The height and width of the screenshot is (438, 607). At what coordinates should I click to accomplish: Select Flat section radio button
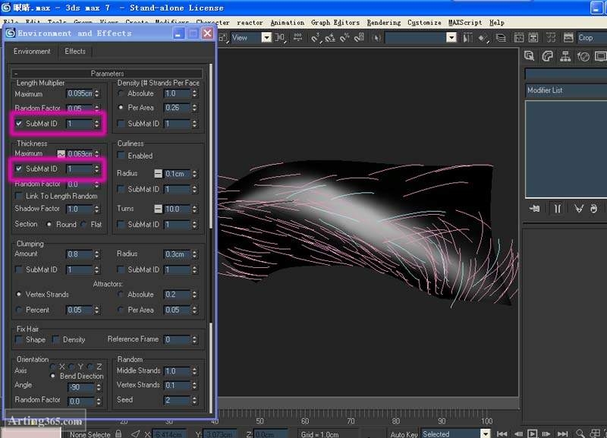tap(83, 224)
